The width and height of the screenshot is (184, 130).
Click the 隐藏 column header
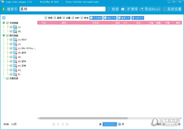click(158, 23)
